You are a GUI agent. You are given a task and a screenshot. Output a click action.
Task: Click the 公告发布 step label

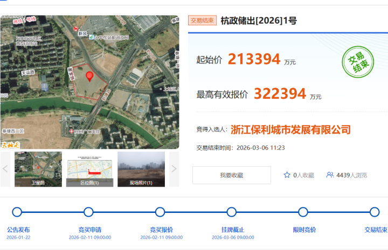(x=18, y=230)
